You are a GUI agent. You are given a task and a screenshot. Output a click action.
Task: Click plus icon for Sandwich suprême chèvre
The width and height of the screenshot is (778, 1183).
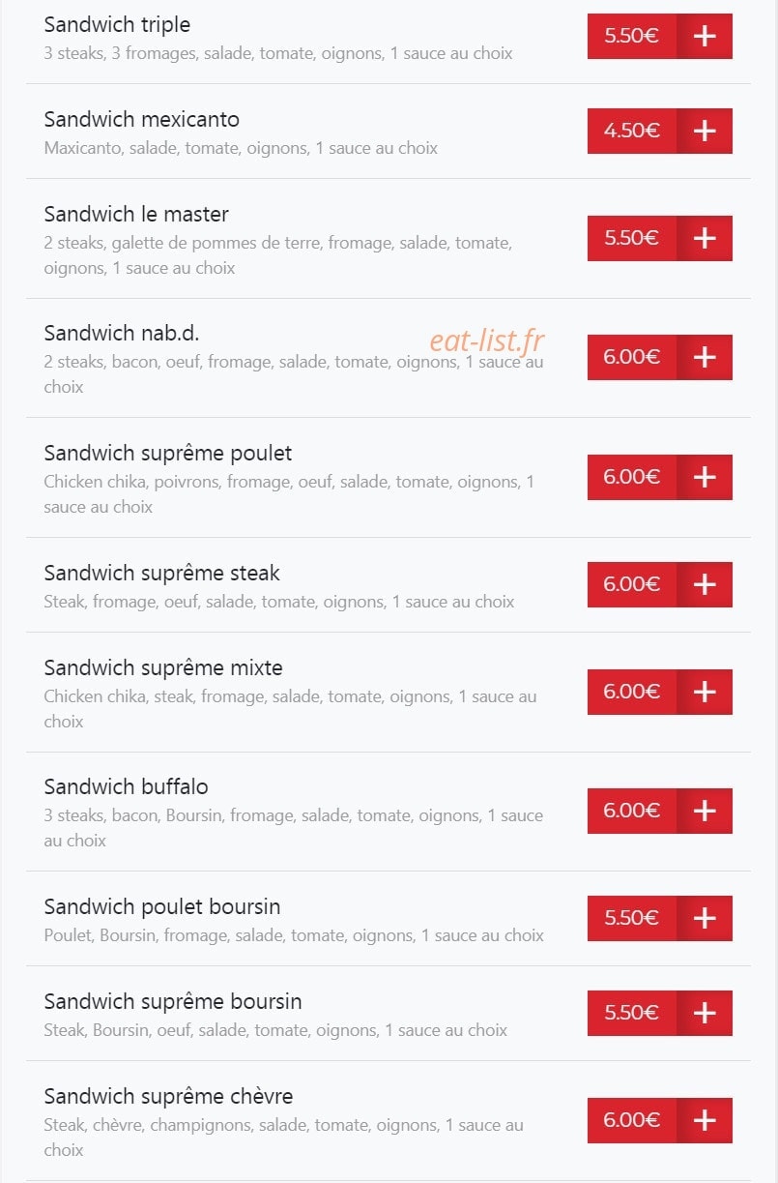tap(705, 1120)
